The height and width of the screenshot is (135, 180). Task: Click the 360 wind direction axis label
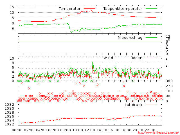pos(169,81)
